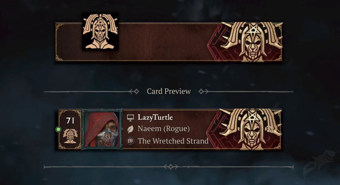Click the golden mask emblem on preview card
Screen dimensions: 340x185
click(x=250, y=129)
